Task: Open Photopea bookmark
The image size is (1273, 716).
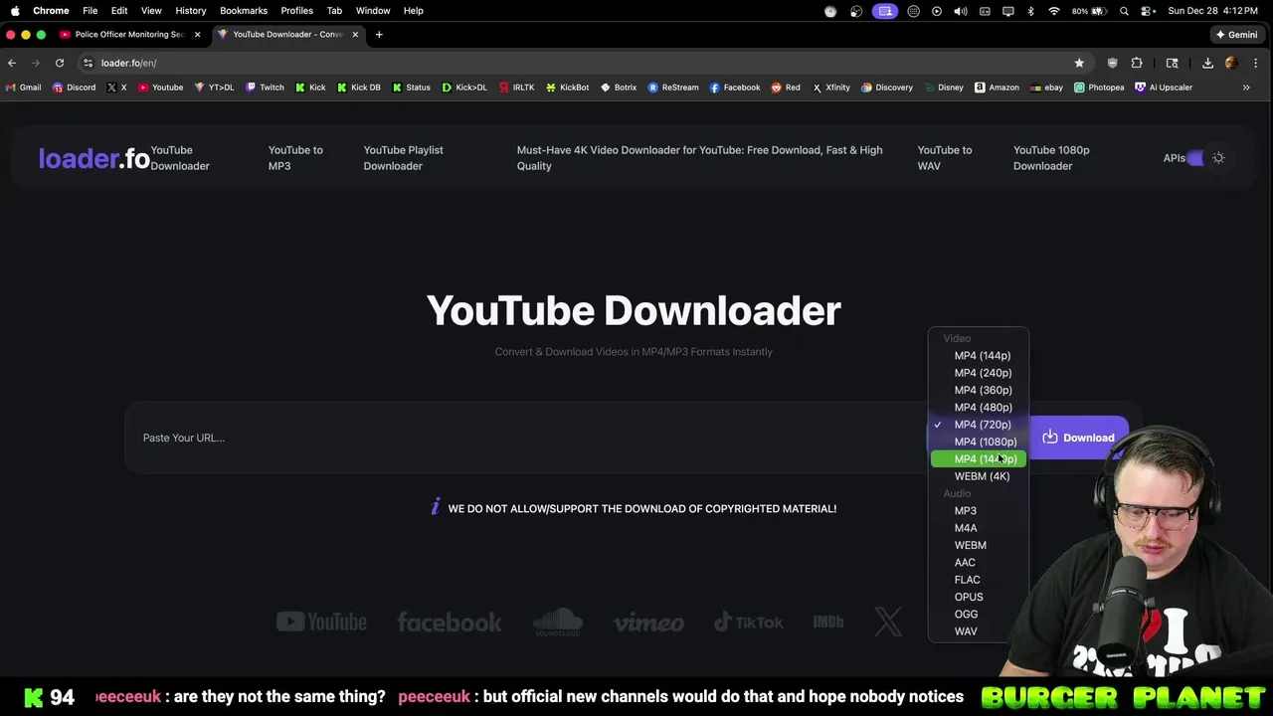Action: tap(1099, 88)
